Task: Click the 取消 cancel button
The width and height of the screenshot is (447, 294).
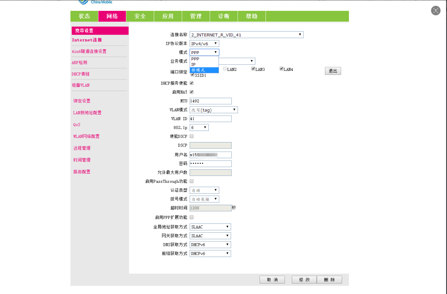Action: pyautogui.click(x=272, y=280)
